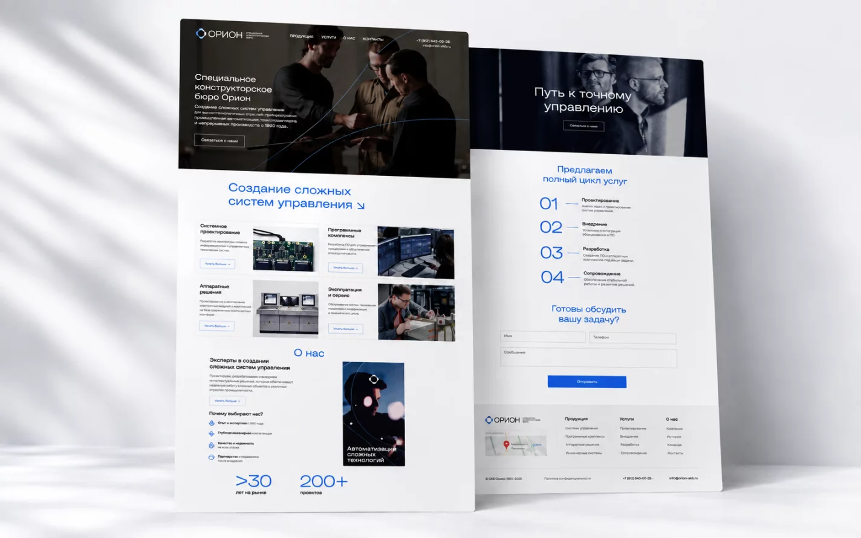Click the 'Глубокая инженерная' bullet icon
The height and width of the screenshot is (538, 861).
click(212, 433)
